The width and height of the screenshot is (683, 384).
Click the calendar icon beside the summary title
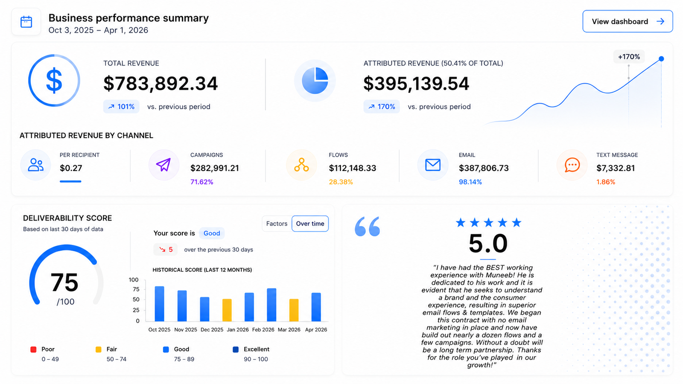coord(26,22)
